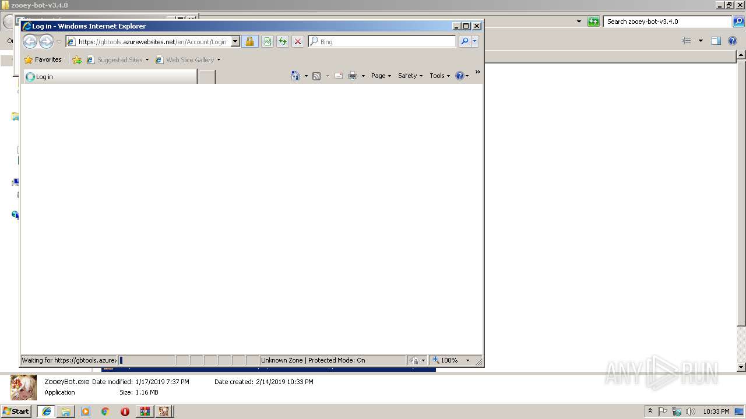Open search provider dropdown arrow

(475, 41)
